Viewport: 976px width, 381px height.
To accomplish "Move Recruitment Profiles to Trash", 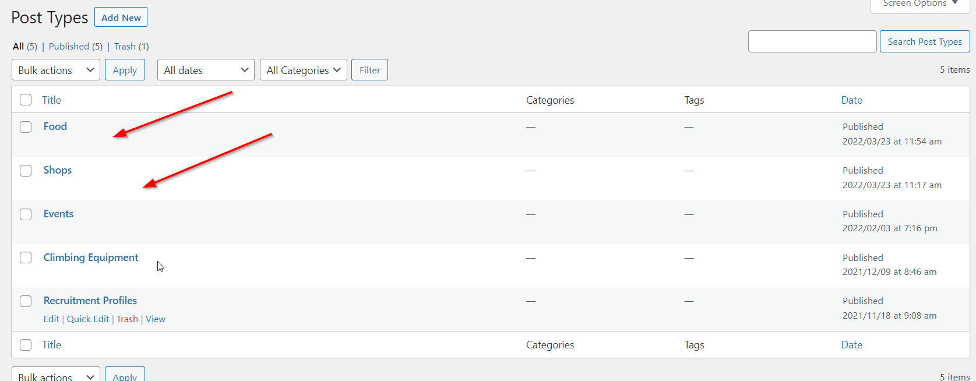I will 127,319.
